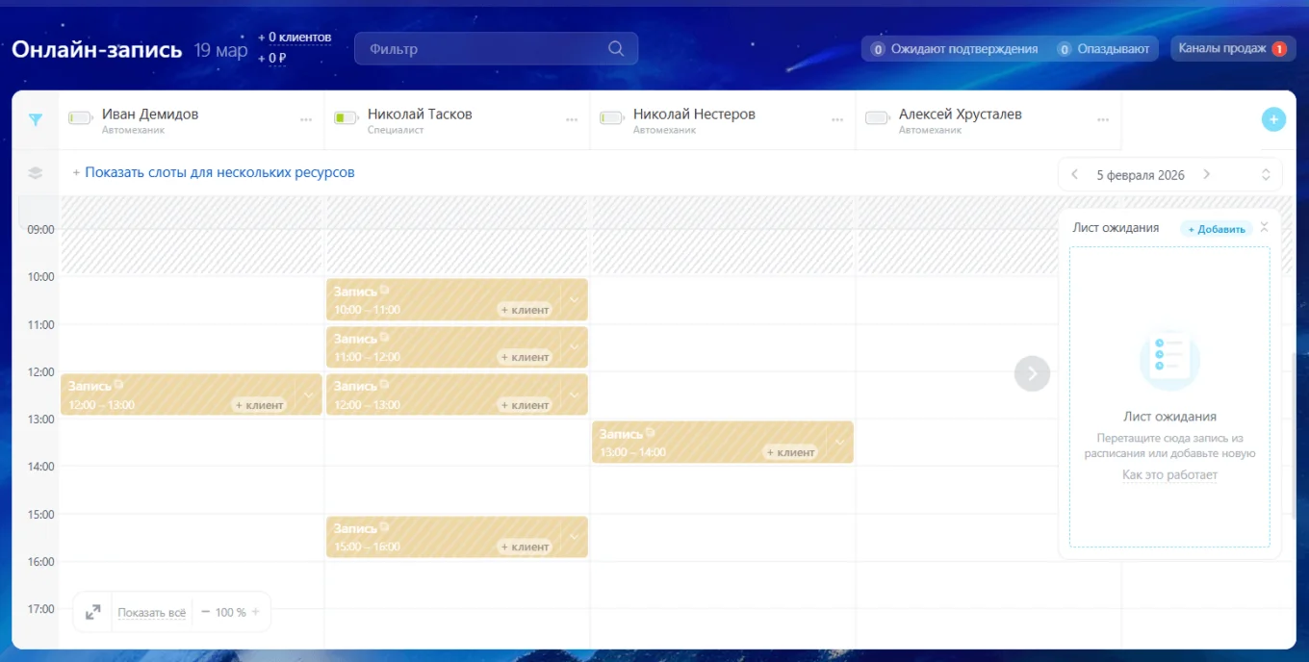Toggle status indicator for Иван Демидов
1309x662 pixels.
[80, 118]
